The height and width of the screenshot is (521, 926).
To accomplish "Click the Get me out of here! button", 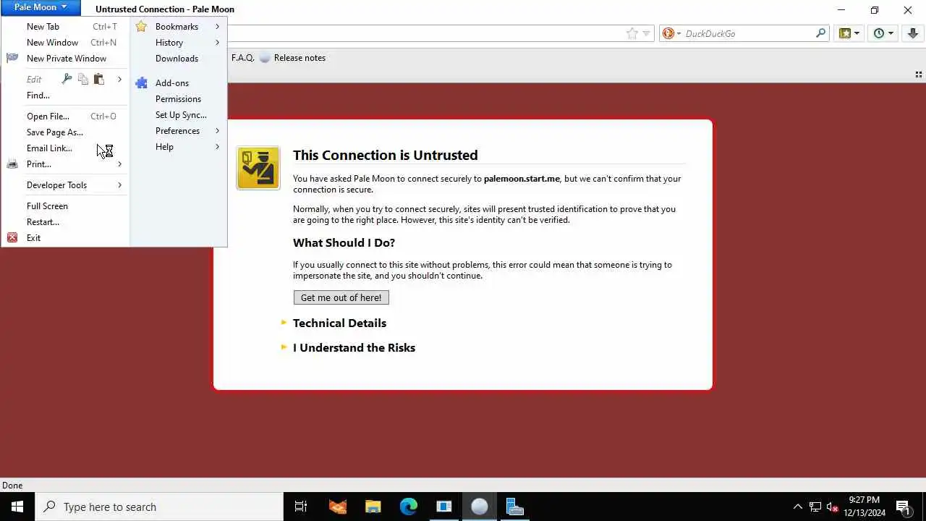I will click(341, 297).
